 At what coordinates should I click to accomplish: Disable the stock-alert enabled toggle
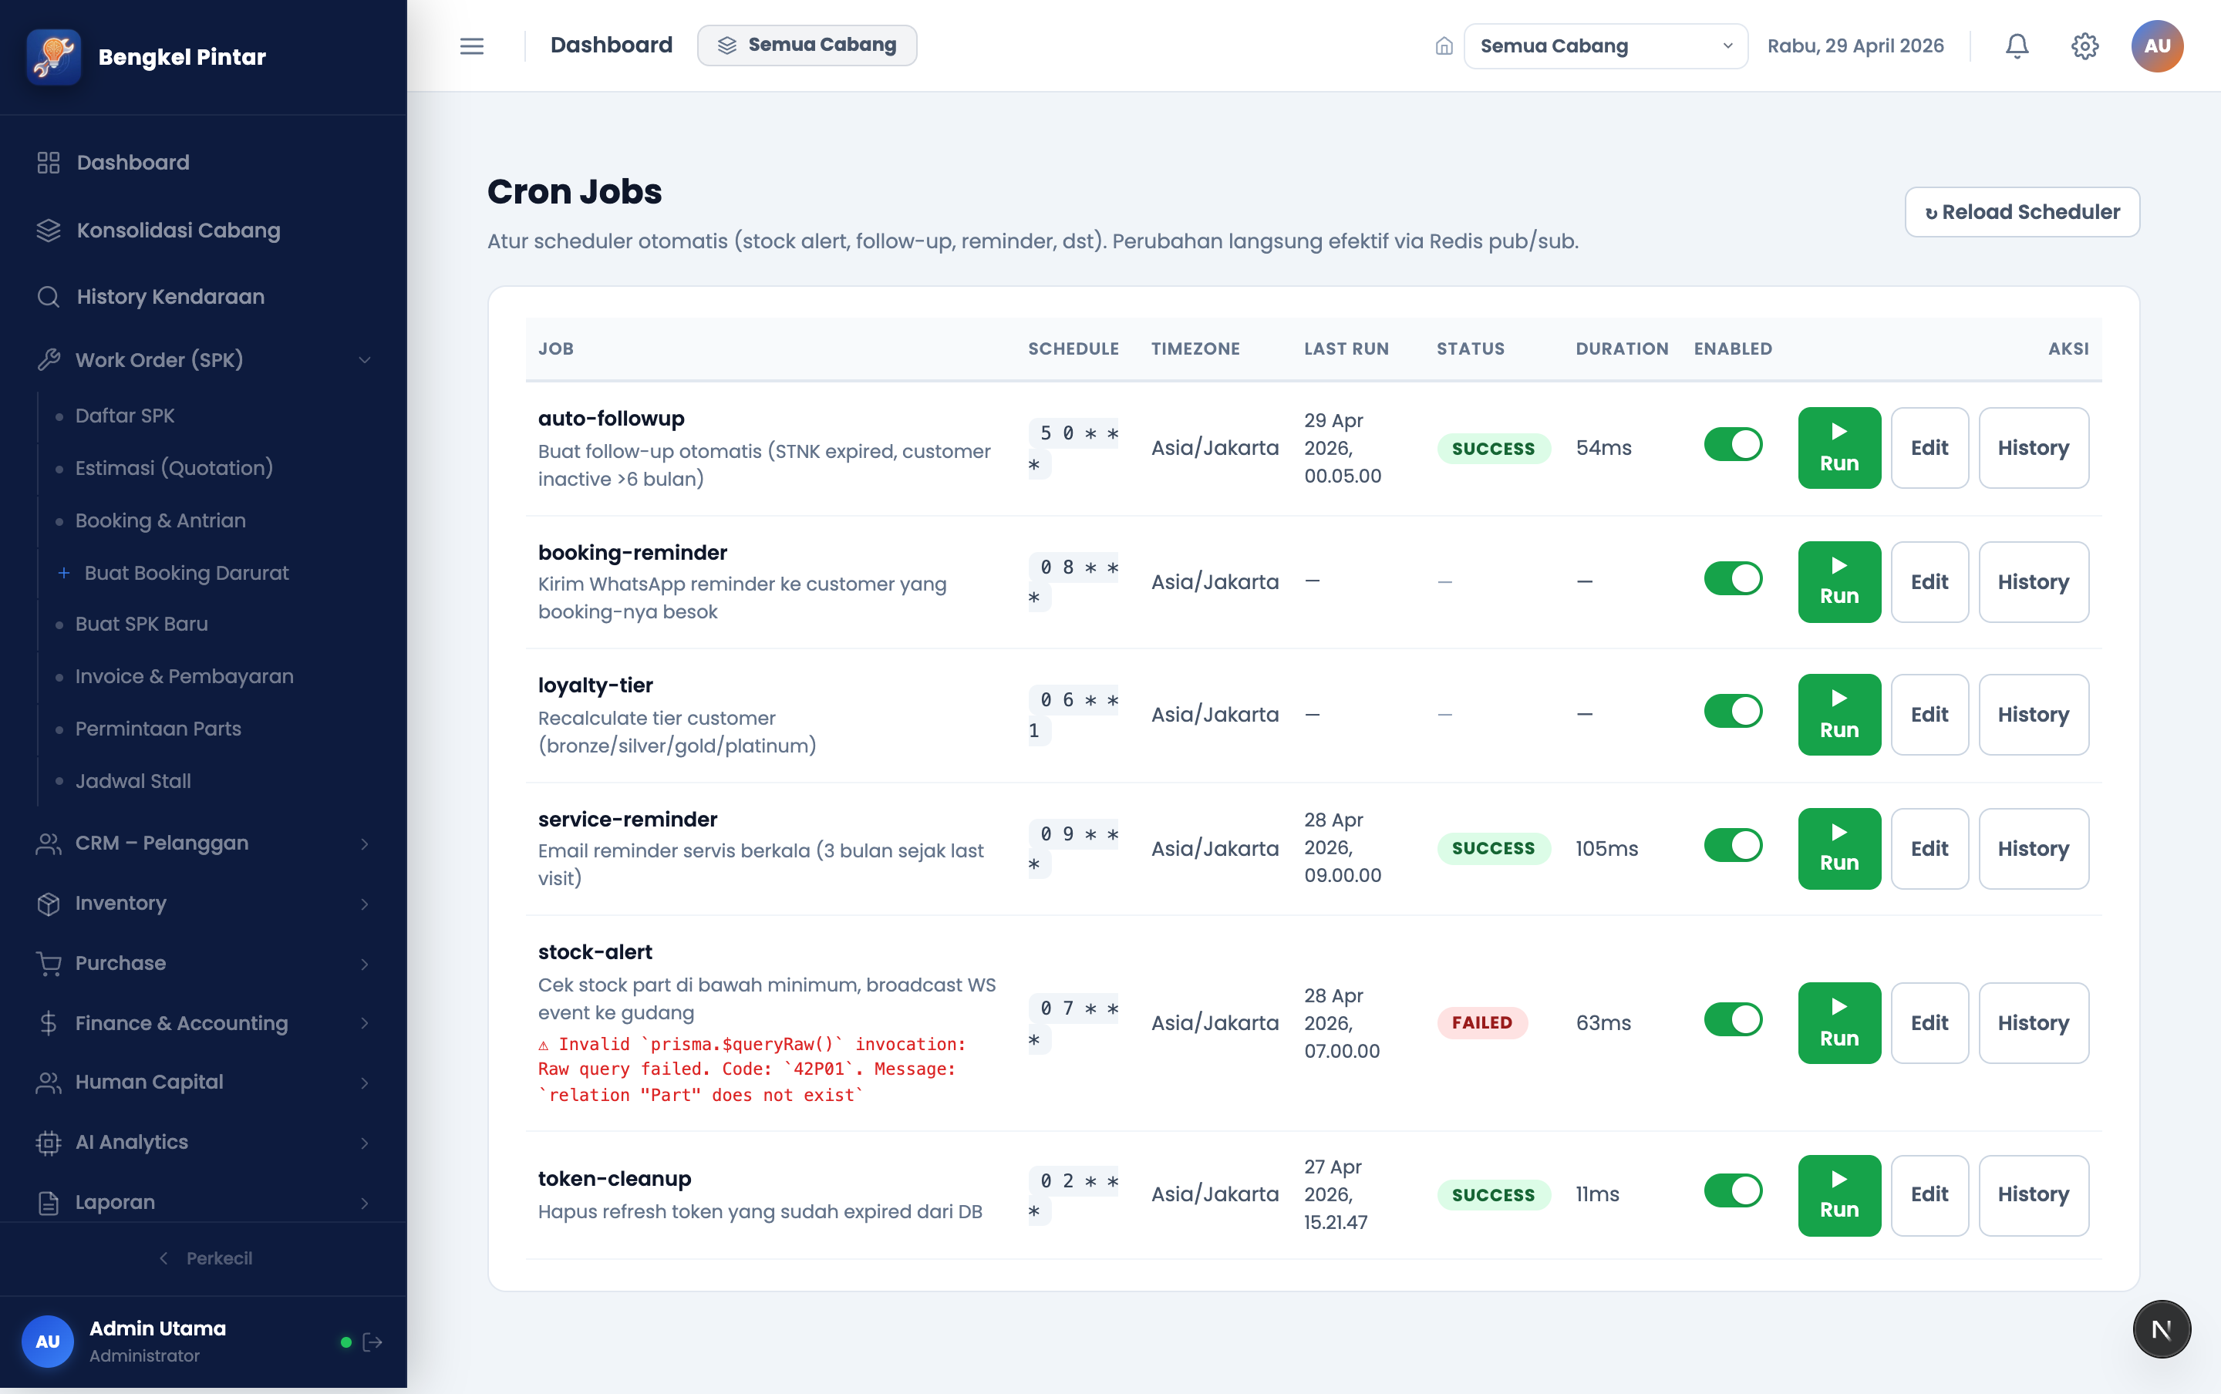coord(1734,1019)
